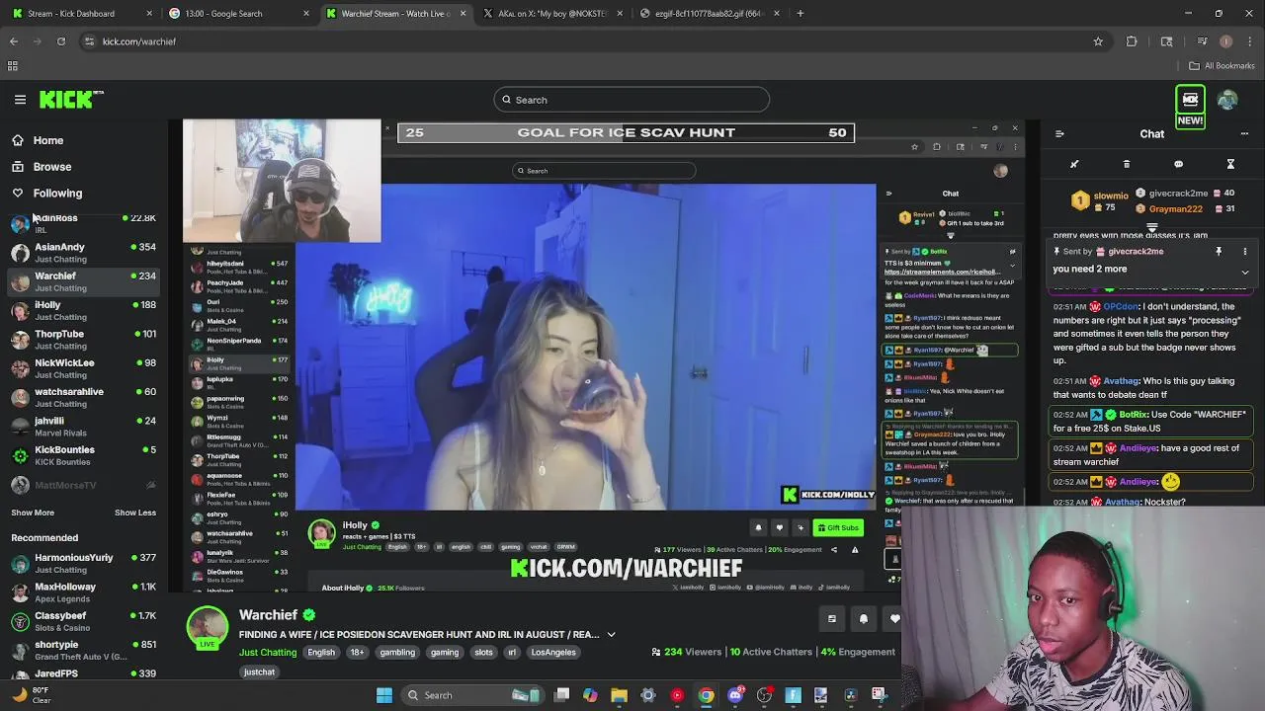The width and height of the screenshot is (1265, 711).
Task: Click the Kick search field
Action: (632, 100)
